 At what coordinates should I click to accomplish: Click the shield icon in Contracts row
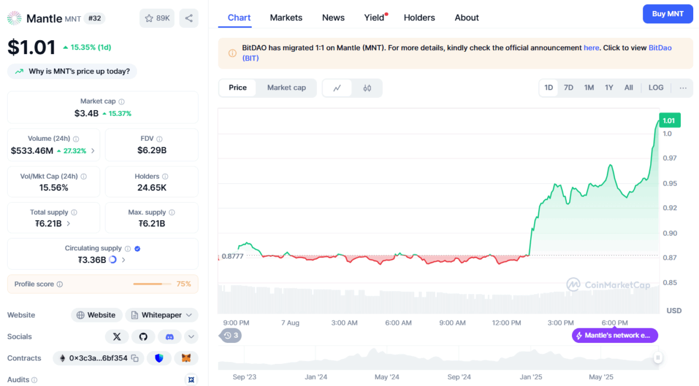159,358
